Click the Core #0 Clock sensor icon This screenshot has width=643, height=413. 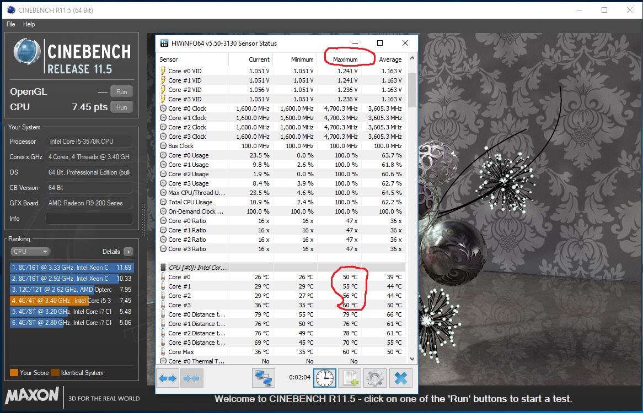[163, 108]
